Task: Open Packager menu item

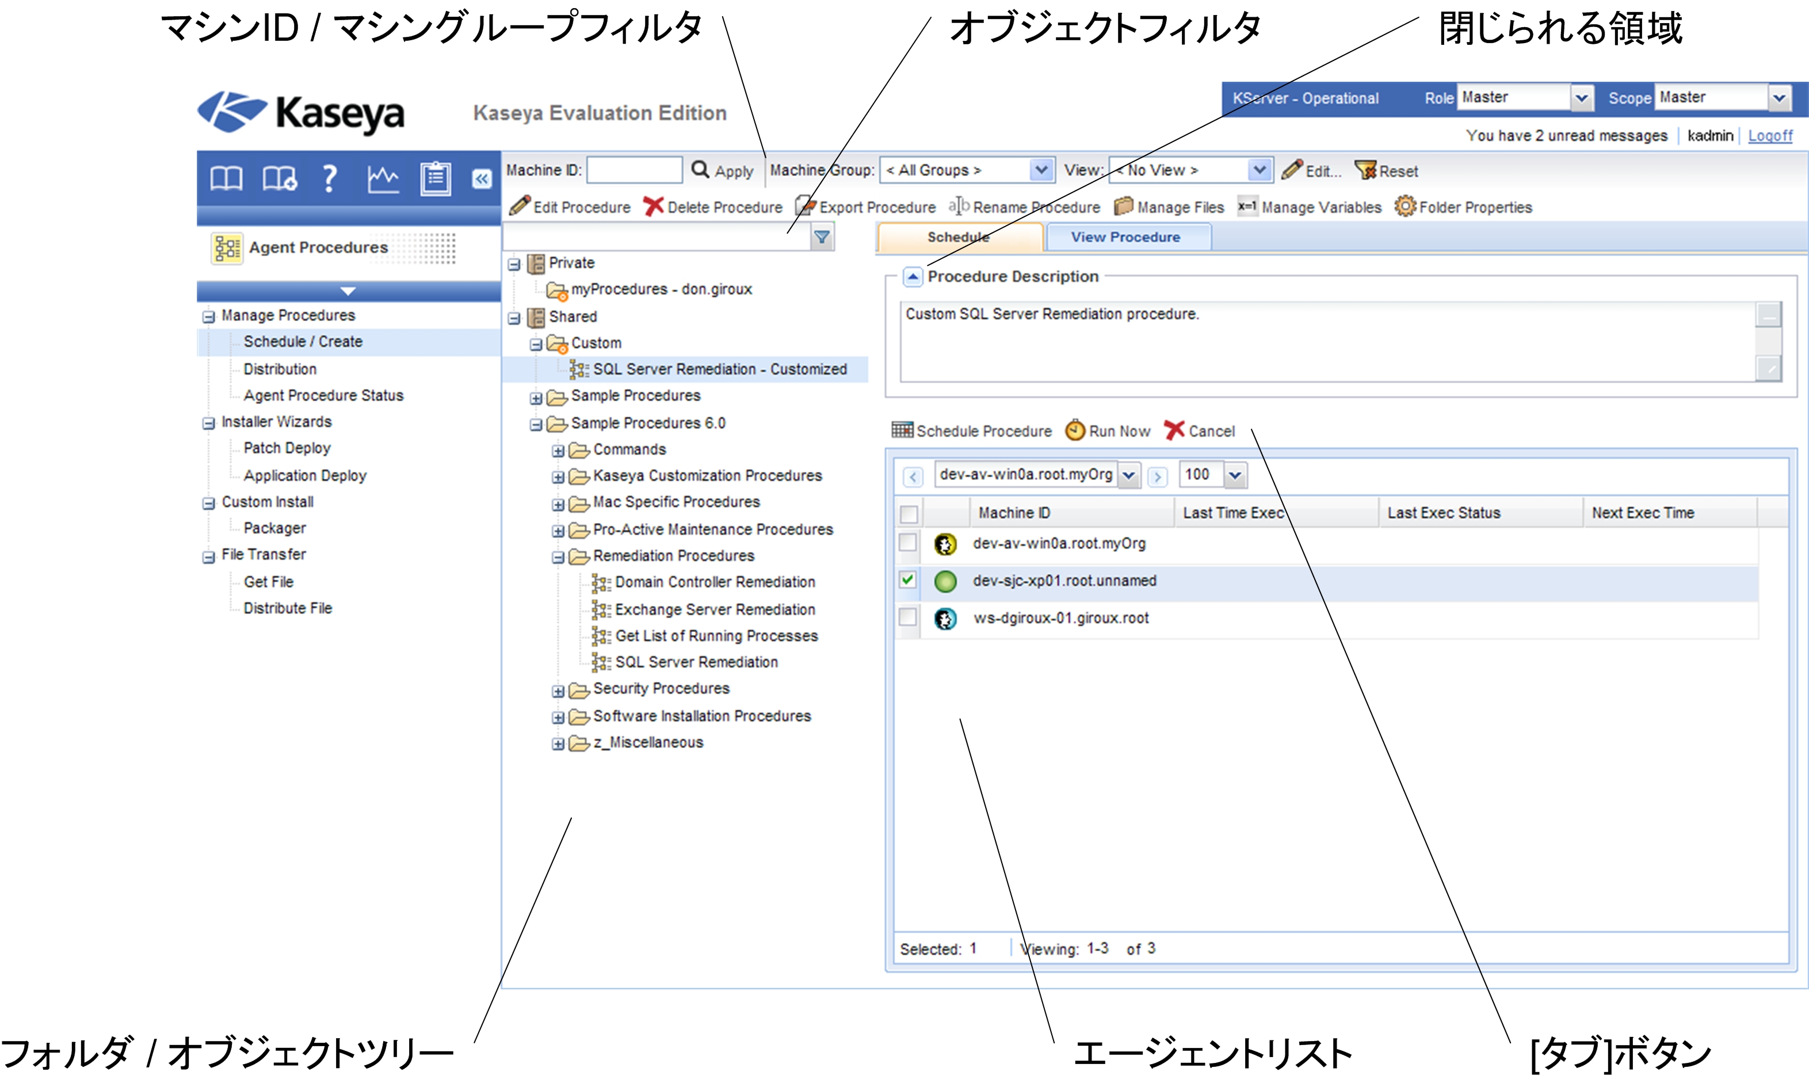Action: pos(274,529)
